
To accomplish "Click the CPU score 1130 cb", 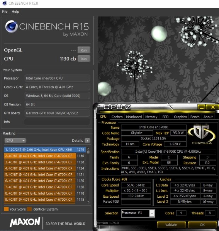I will 68,59.
